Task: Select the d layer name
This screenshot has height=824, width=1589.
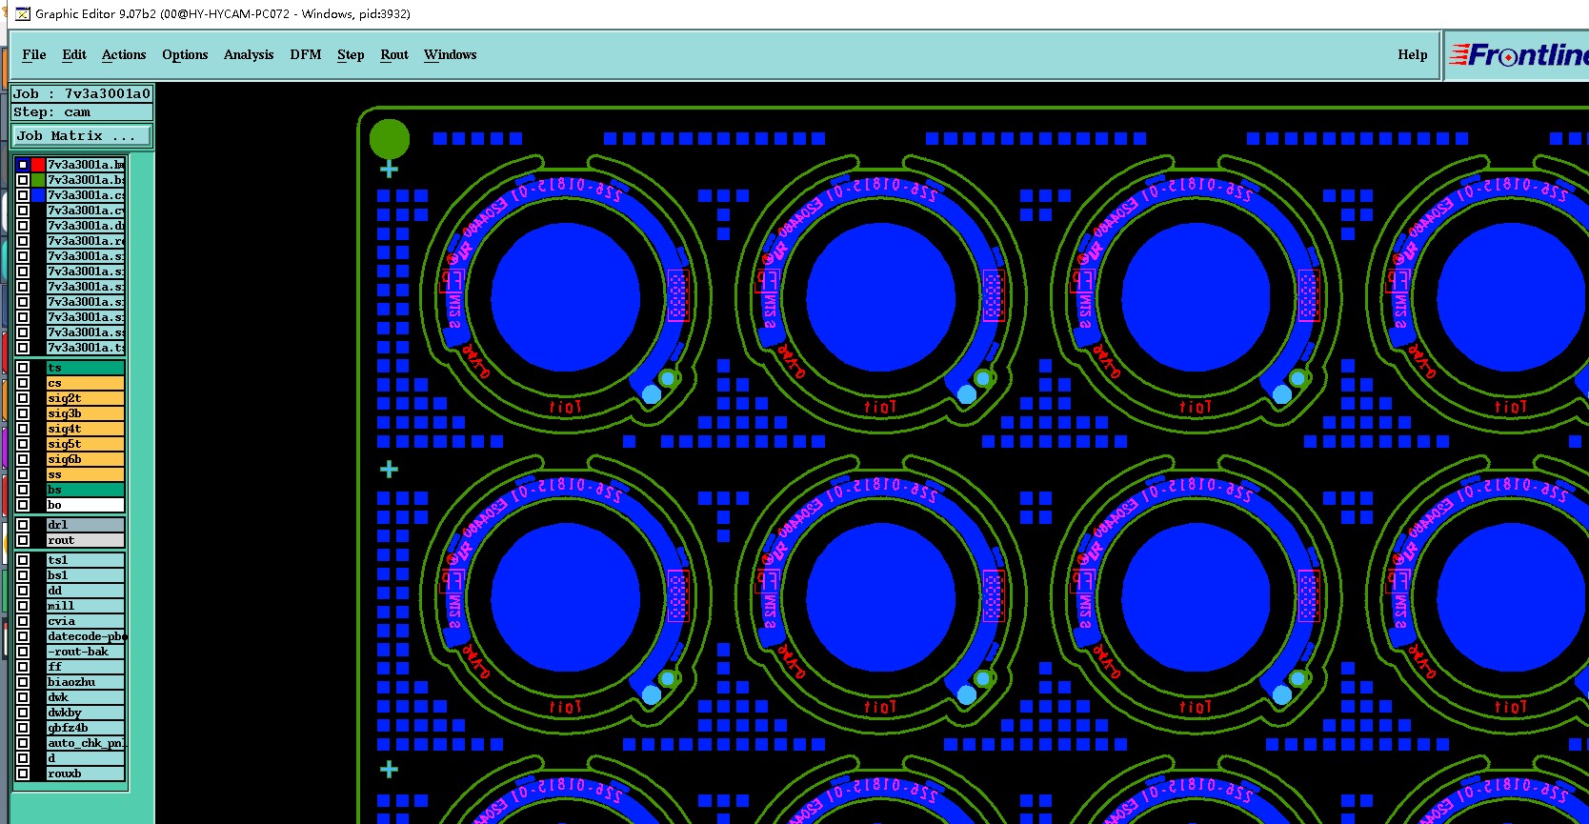Action: pyautogui.click(x=86, y=758)
